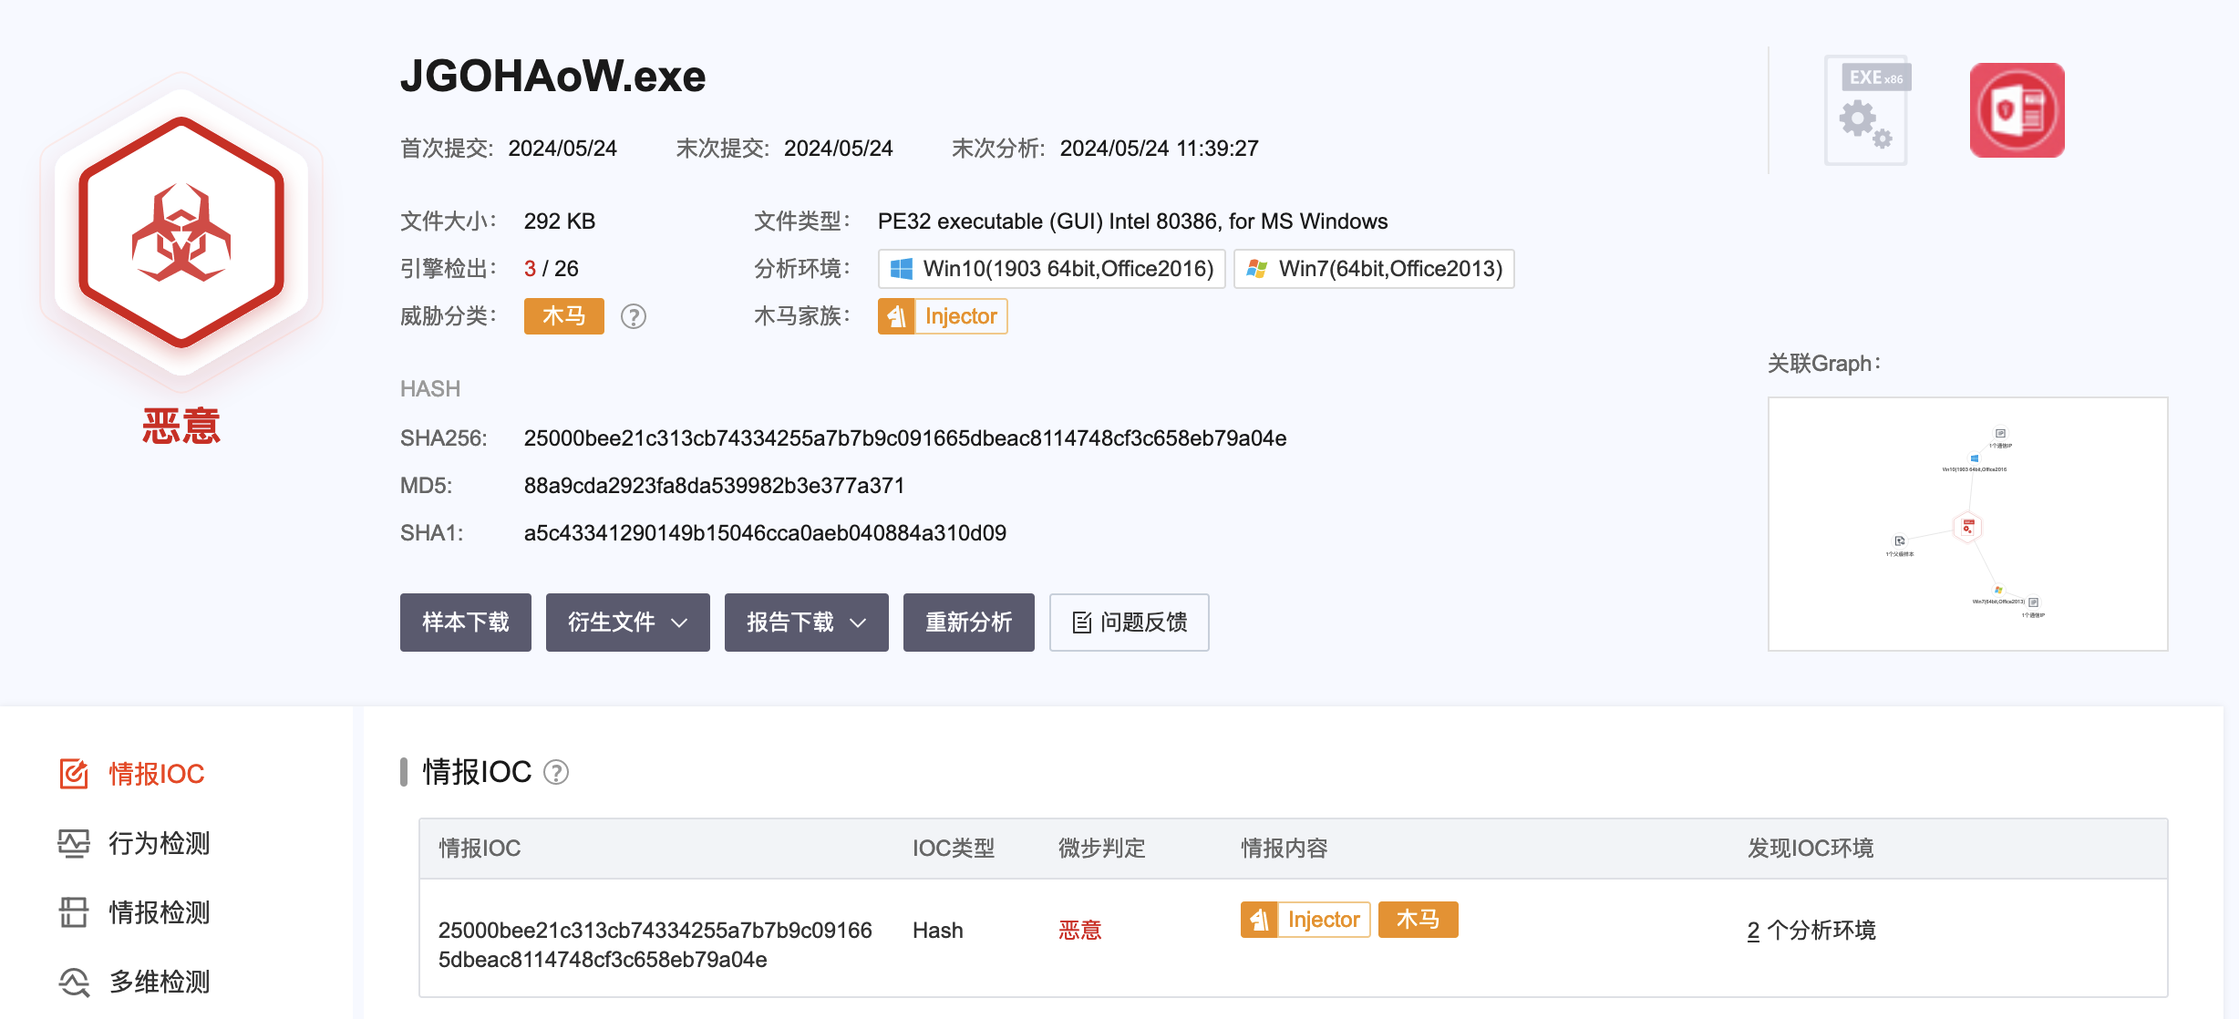Viewport: 2239px width, 1019px height.
Task: Download the sample with 样本下载
Action: pos(466,623)
